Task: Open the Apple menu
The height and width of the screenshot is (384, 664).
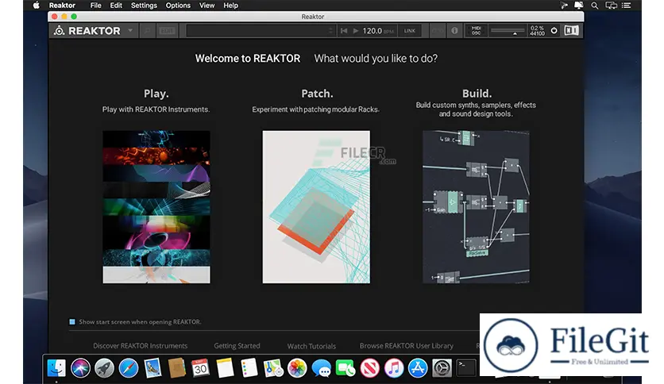Action: point(37,5)
